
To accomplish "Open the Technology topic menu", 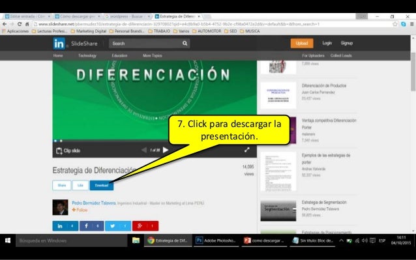I will pos(87,55).
